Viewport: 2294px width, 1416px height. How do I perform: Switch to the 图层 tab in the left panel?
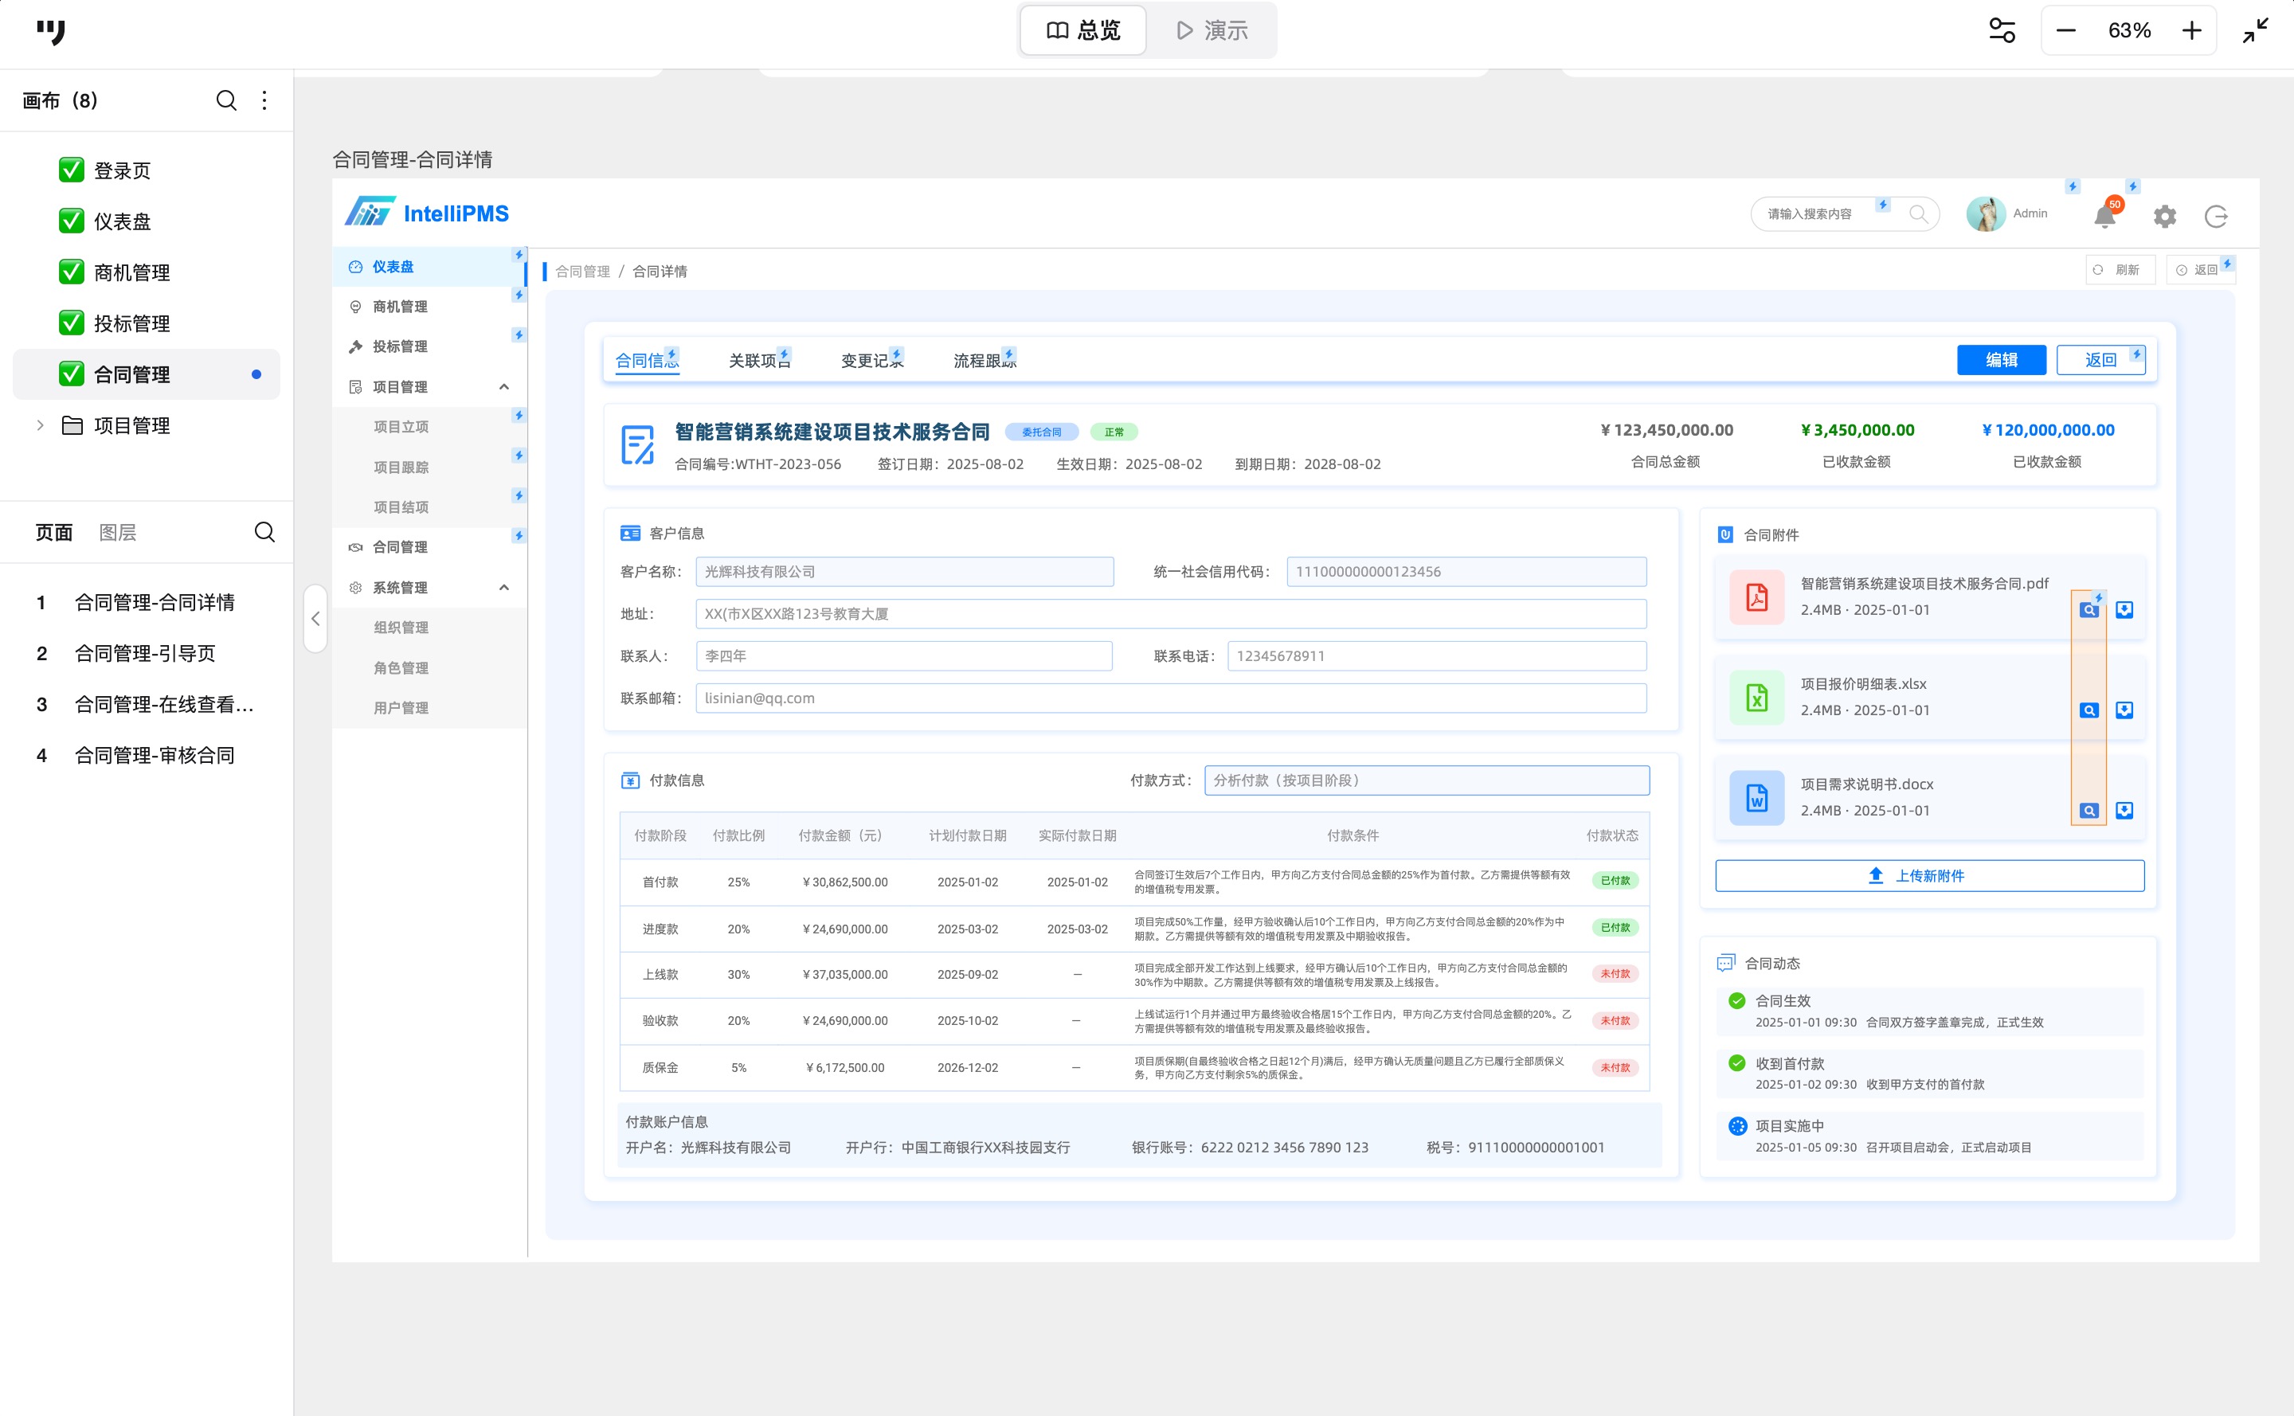tap(118, 532)
